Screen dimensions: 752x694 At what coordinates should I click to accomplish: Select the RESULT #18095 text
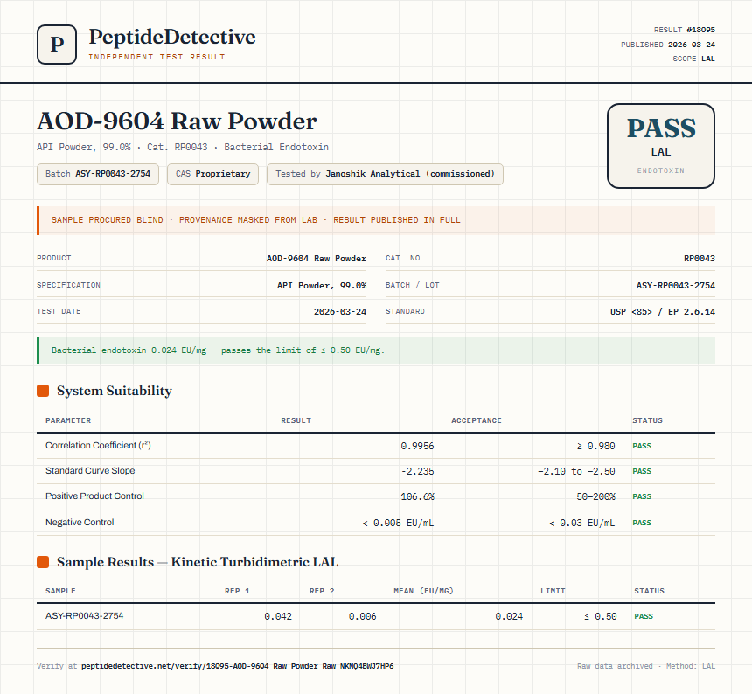coord(685,30)
